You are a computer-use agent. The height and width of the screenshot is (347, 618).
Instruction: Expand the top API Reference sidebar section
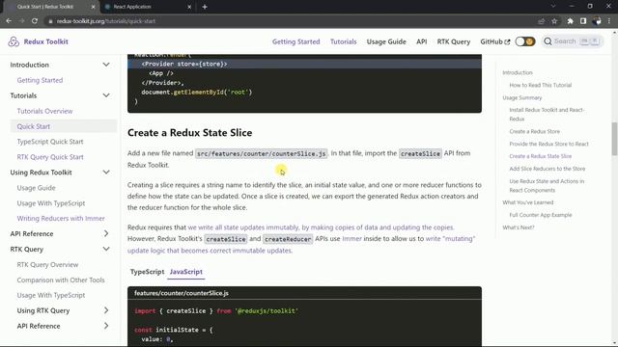(x=106, y=233)
